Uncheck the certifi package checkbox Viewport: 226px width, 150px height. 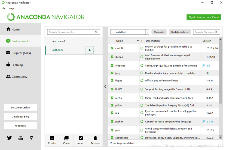pos(112,48)
